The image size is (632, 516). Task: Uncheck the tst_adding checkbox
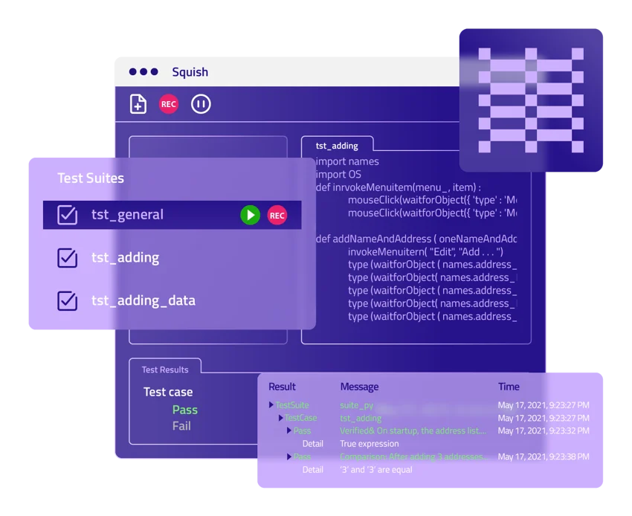(68, 258)
